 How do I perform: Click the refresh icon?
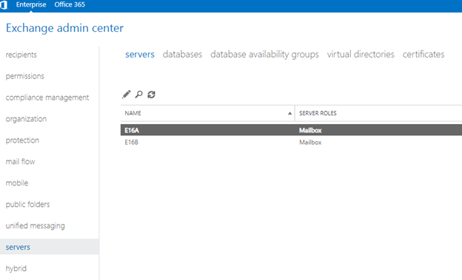(152, 95)
